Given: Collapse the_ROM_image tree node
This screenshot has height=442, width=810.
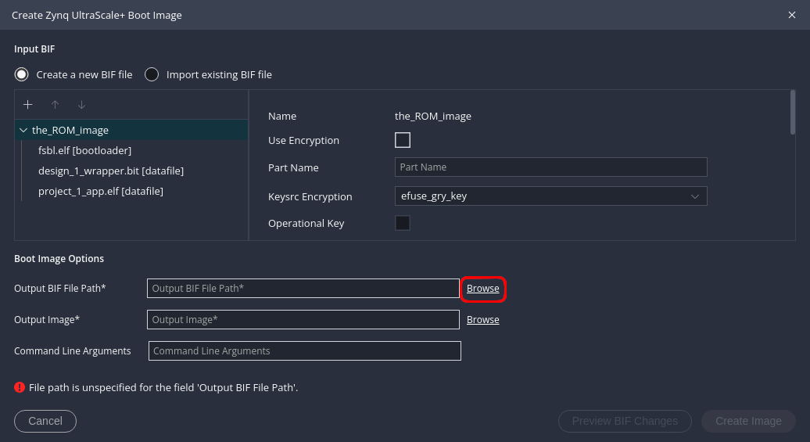Looking at the screenshot, I should pyautogui.click(x=23, y=131).
